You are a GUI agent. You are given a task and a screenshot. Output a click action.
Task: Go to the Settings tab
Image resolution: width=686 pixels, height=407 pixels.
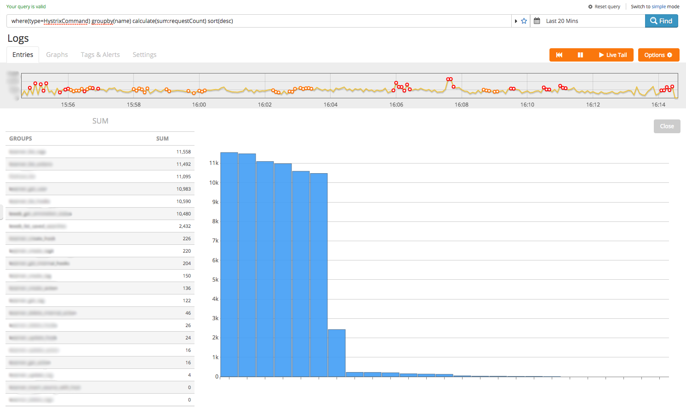(144, 55)
